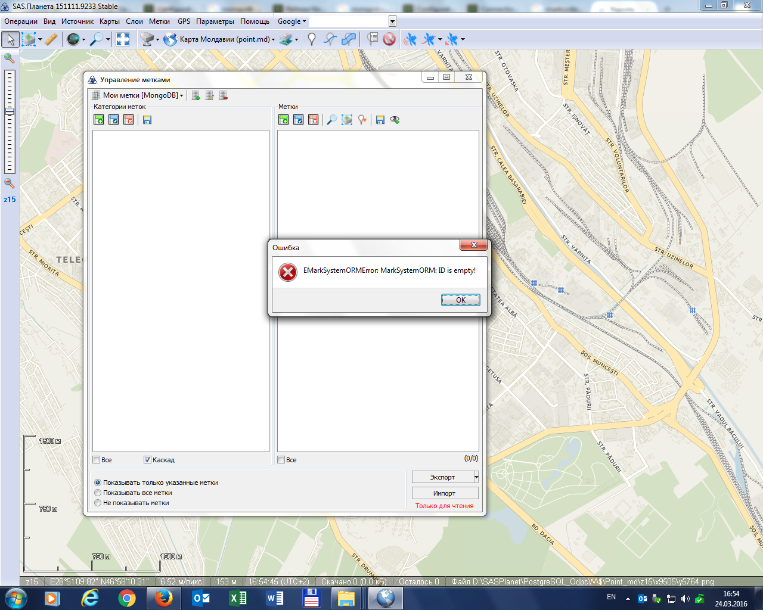The height and width of the screenshot is (610, 763).
Task: Click the find mark magnifier icon
Action: [331, 120]
